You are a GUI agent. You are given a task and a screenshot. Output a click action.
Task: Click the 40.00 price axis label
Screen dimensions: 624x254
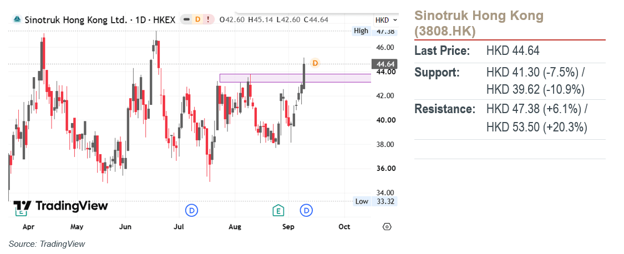(385, 120)
